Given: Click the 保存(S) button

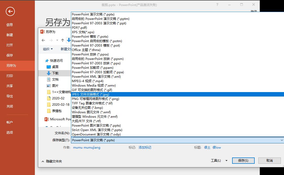Looking at the screenshot, I should pos(243,160).
